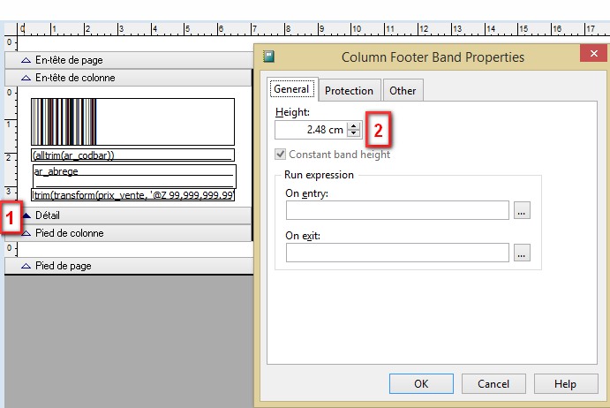
Task: Click the On entry expression field
Action: pos(397,210)
